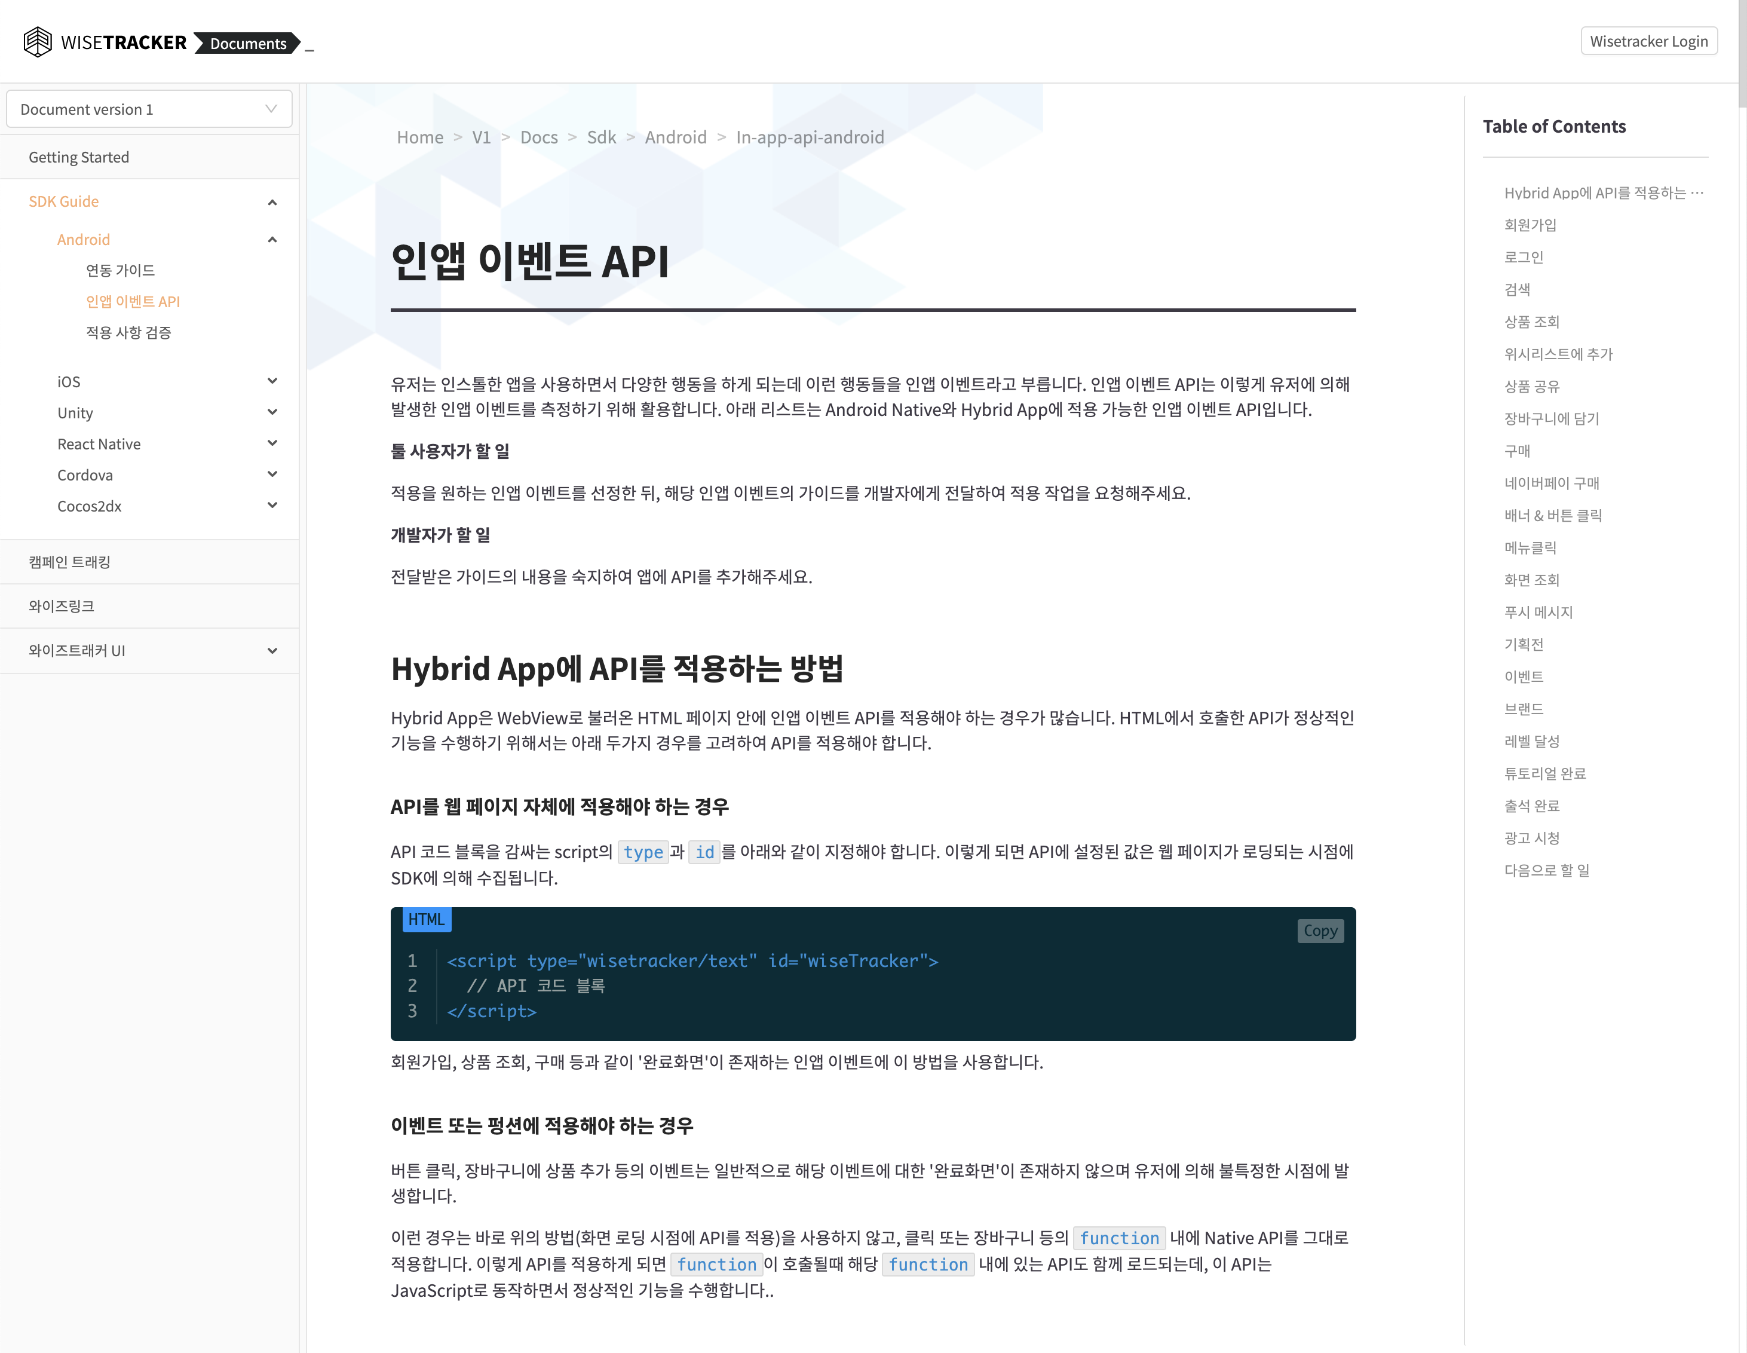Collapse the SDK Guide section chevron
1747x1353 pixels.
tap(272, 201)
